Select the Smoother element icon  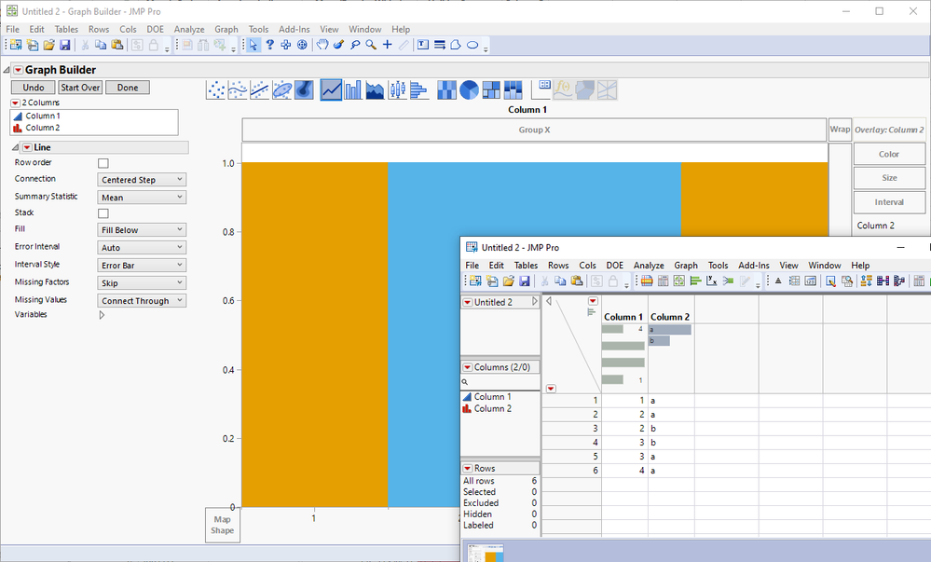238,90
